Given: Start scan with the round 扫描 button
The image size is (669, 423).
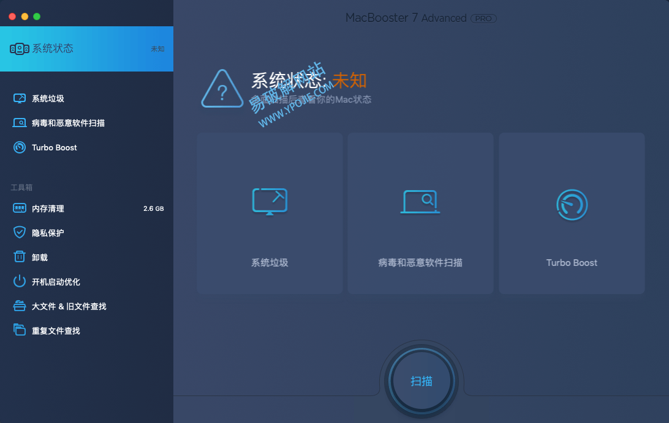Looking at the screenshot, I should (421, 381).
